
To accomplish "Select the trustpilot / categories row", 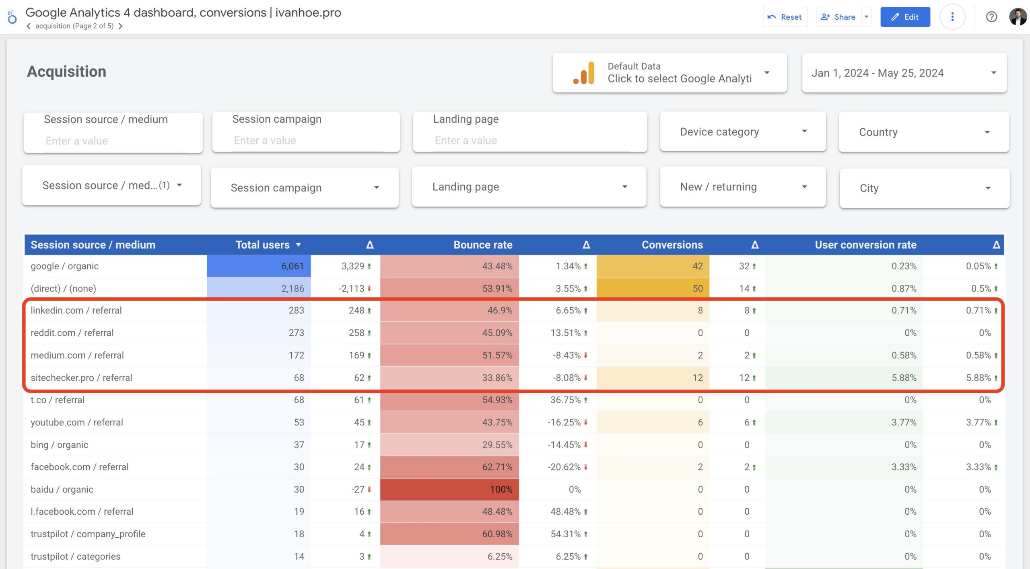I will pyautogui.click(x=514, y=557).
